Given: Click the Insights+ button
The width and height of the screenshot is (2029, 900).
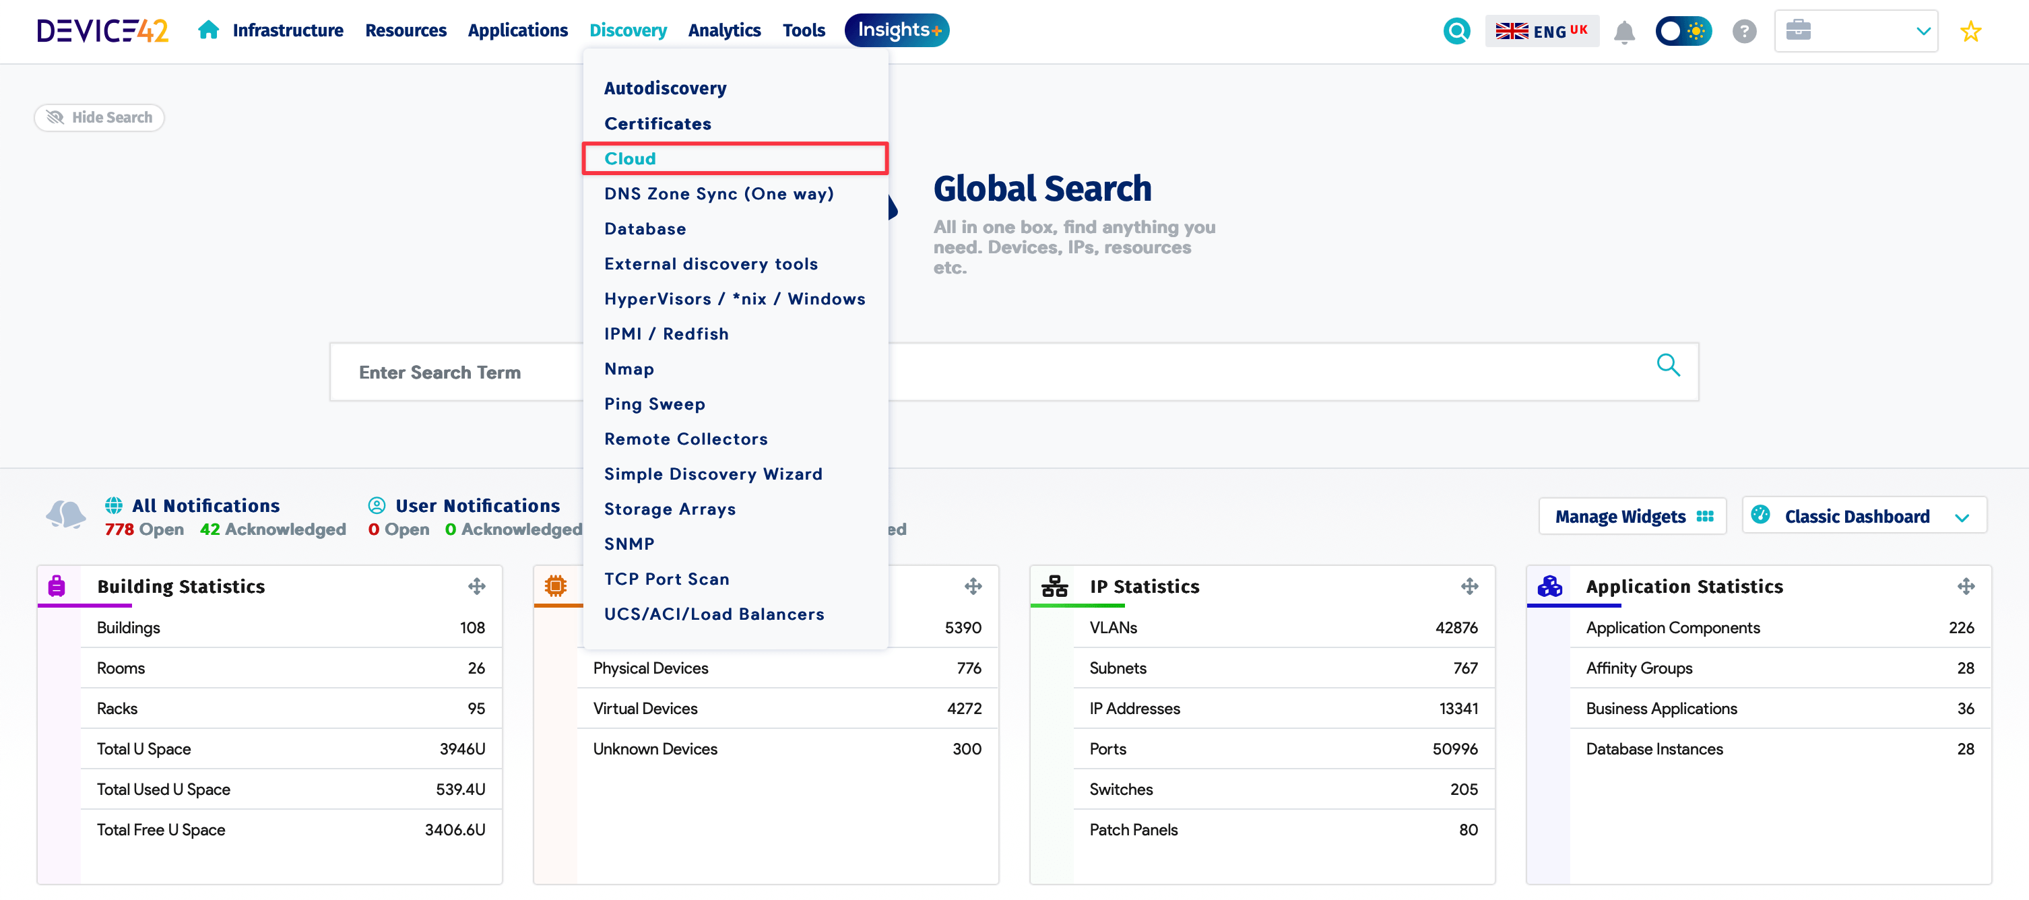Looking at the screenshot, I should (897, 30).
